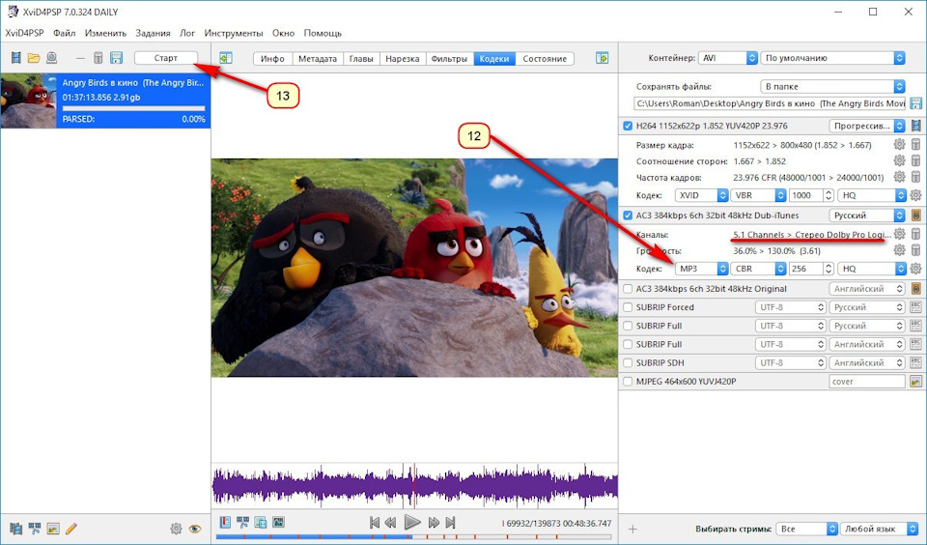Viewport: 927px width, 545px height.
Task: Open the VBR rate mode dropdown
Action: pos(759,195)
